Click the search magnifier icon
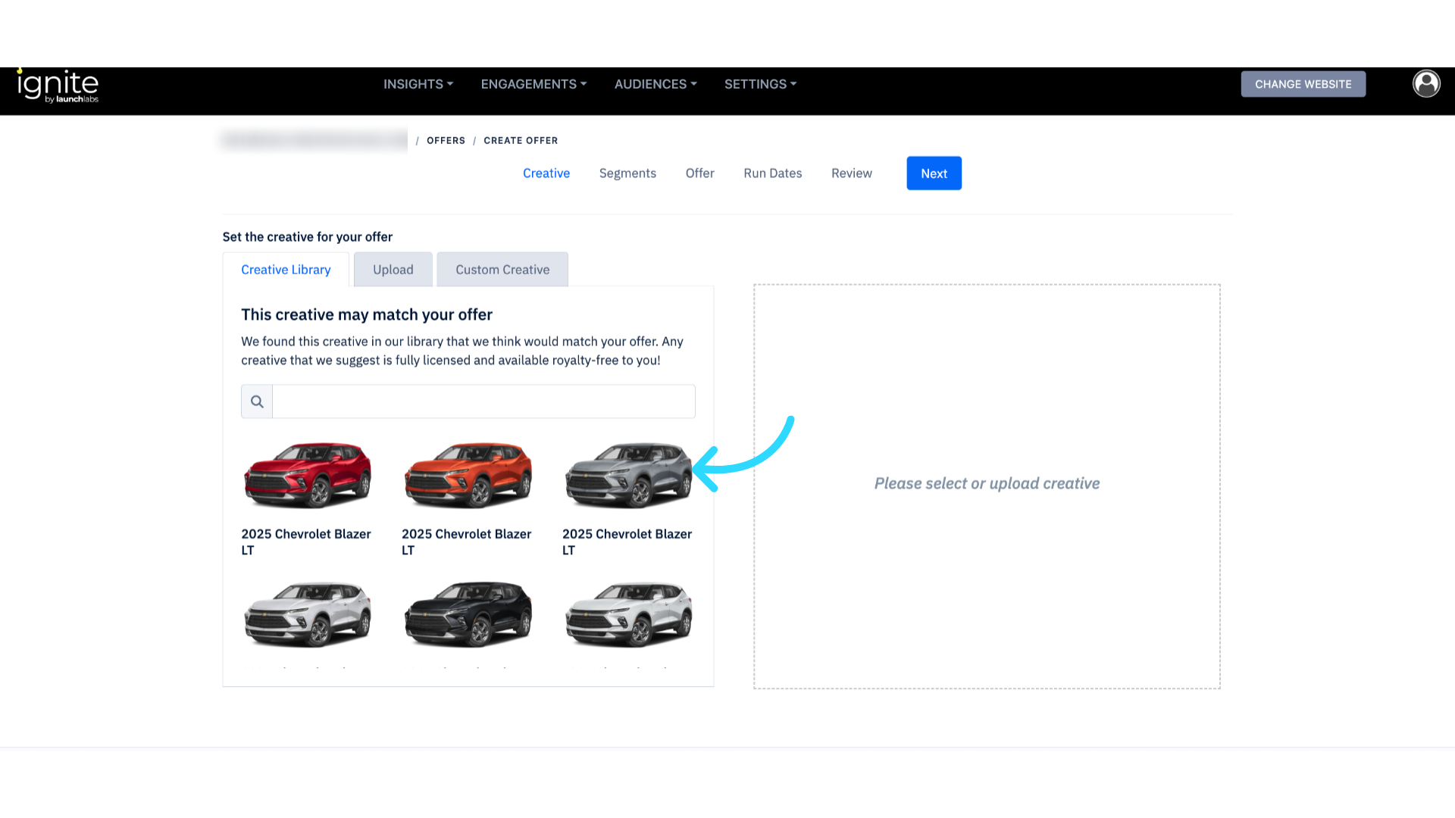This screenshot has width=1455, height=818. 257,401
